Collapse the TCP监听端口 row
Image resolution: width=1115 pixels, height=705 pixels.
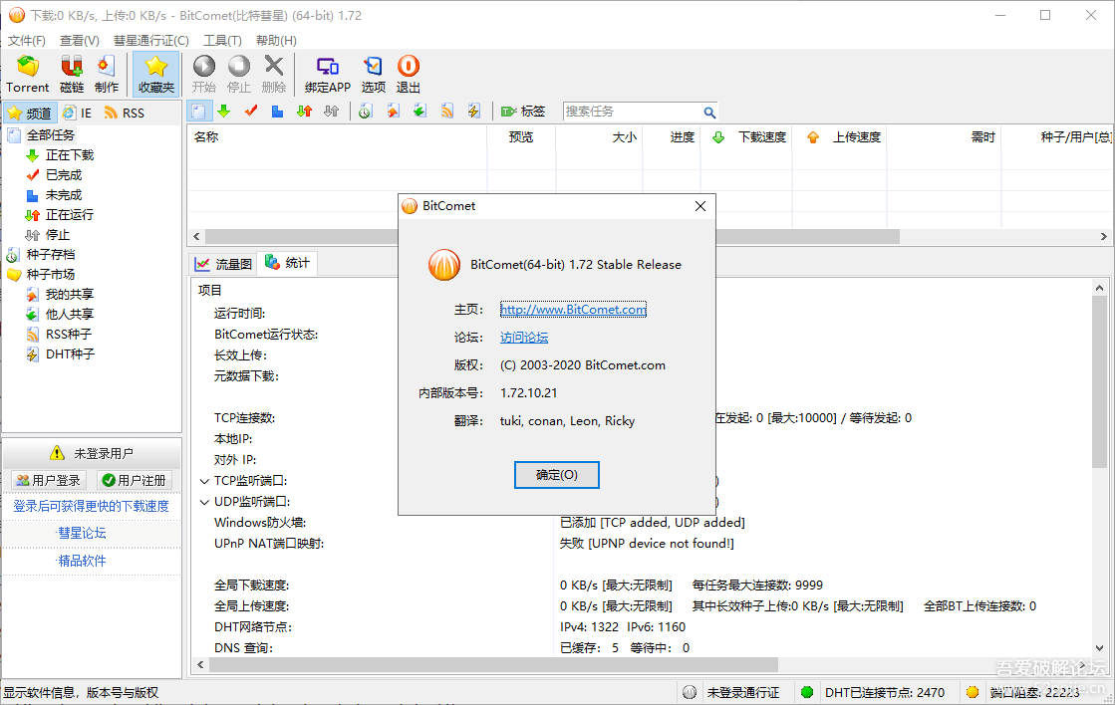click(x=205, y=481)
